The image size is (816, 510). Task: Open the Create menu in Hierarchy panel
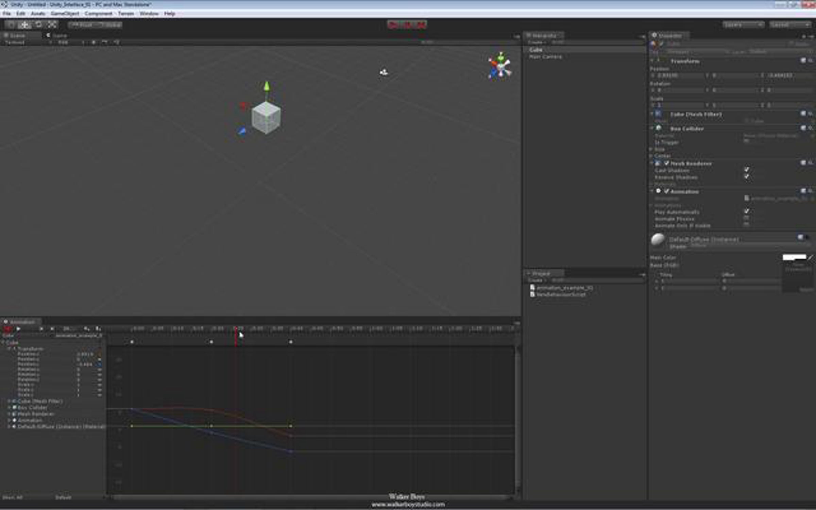(537, 42)
